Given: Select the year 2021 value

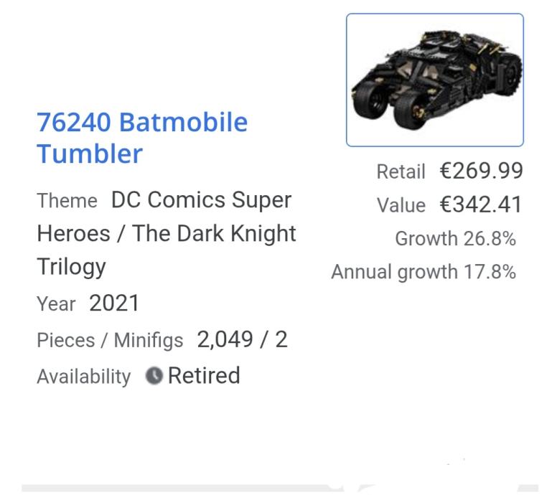Looking at the screenshot, I should (114, 303).
